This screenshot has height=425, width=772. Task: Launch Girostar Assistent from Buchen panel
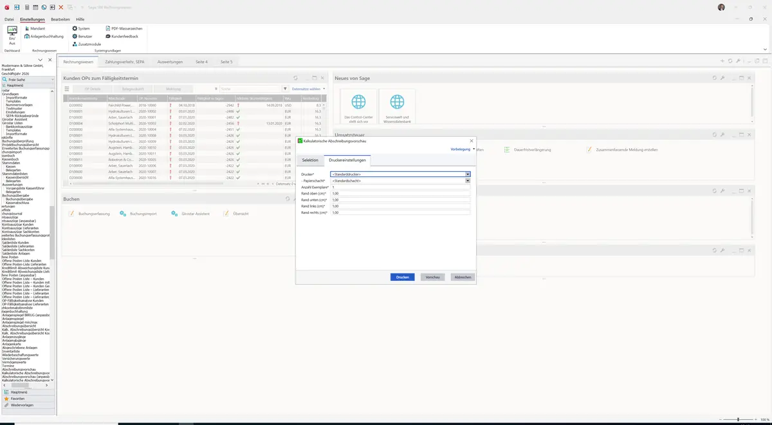click(190, 213)
